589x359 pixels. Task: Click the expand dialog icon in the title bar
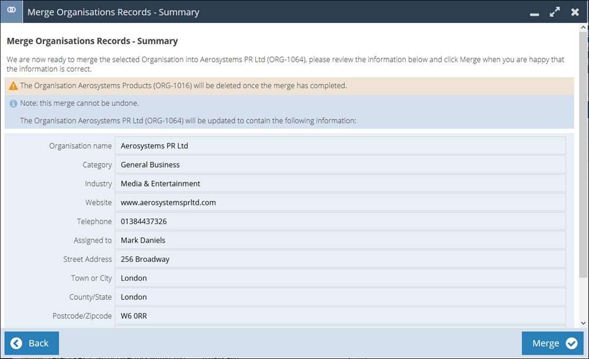point(554,11)
